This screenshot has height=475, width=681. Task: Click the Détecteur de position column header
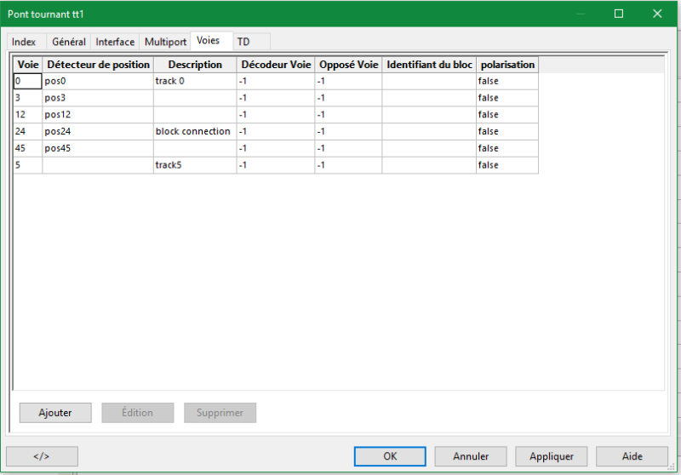coord(97,65)
